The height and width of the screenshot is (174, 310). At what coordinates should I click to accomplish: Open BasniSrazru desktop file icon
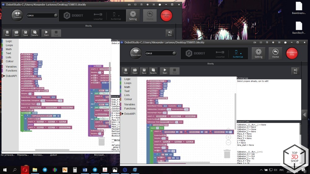click(299, 8)
